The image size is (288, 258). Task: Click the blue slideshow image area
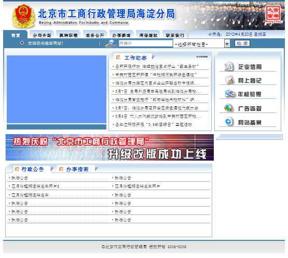pyautogui.click(x=57, y=89)
